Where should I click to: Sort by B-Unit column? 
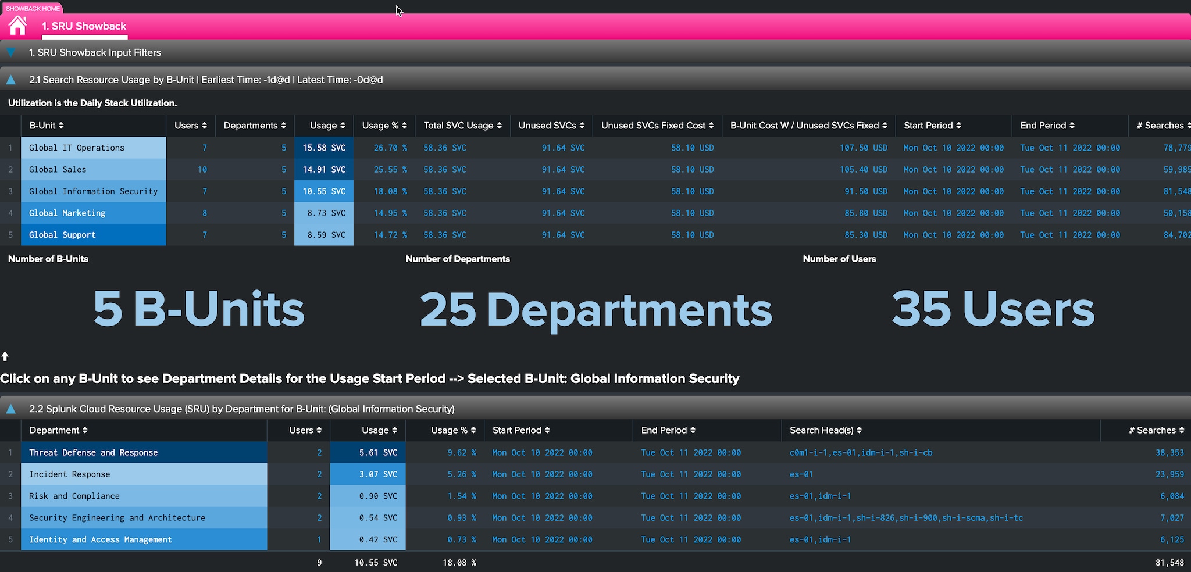(47, 126)
